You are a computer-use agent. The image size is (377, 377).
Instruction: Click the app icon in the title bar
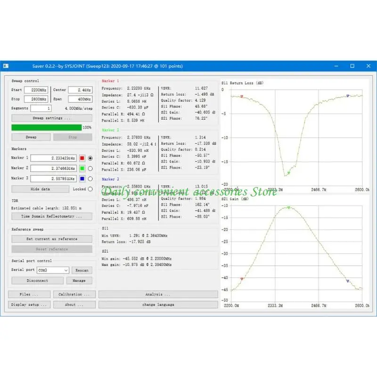(6, 66)
